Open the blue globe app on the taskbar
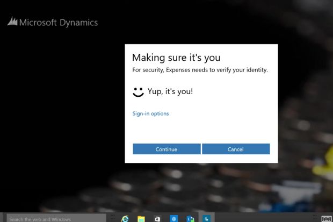Screen dimensions: 333x222 (x=173, y=219)
